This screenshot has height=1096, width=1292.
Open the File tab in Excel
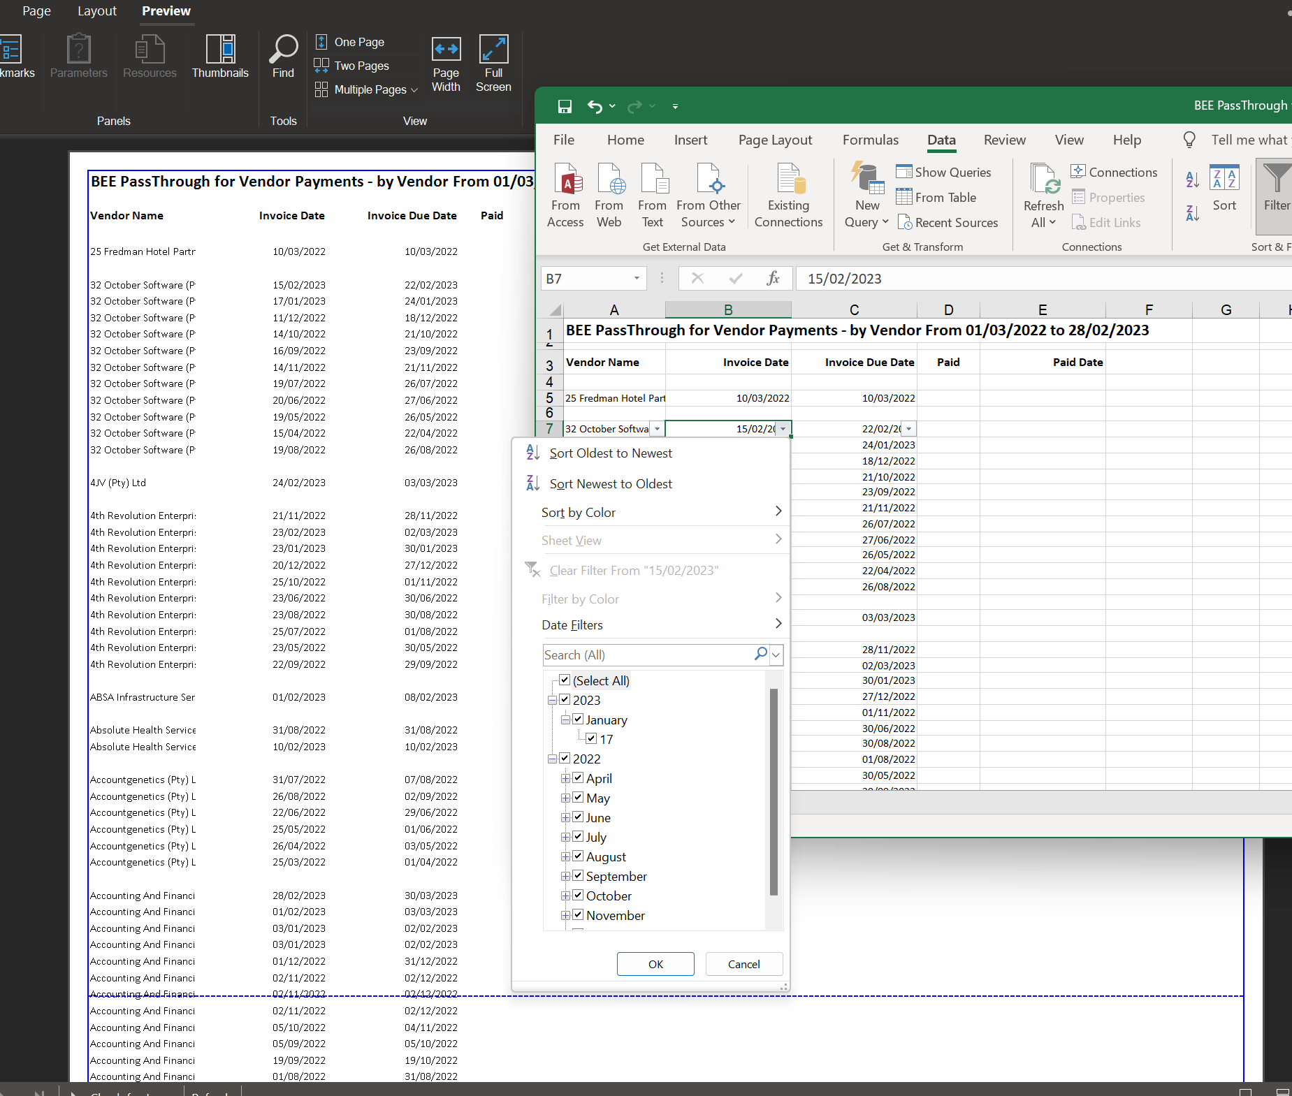coord(563,140)
